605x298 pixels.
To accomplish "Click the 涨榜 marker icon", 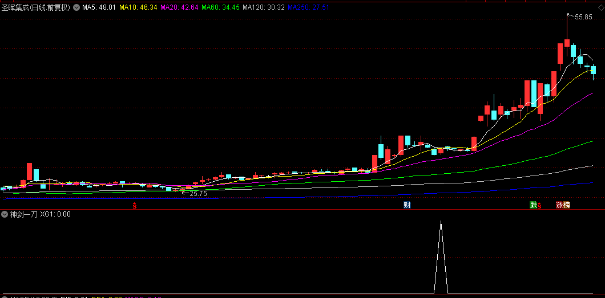I will click(x=563, y=205).
